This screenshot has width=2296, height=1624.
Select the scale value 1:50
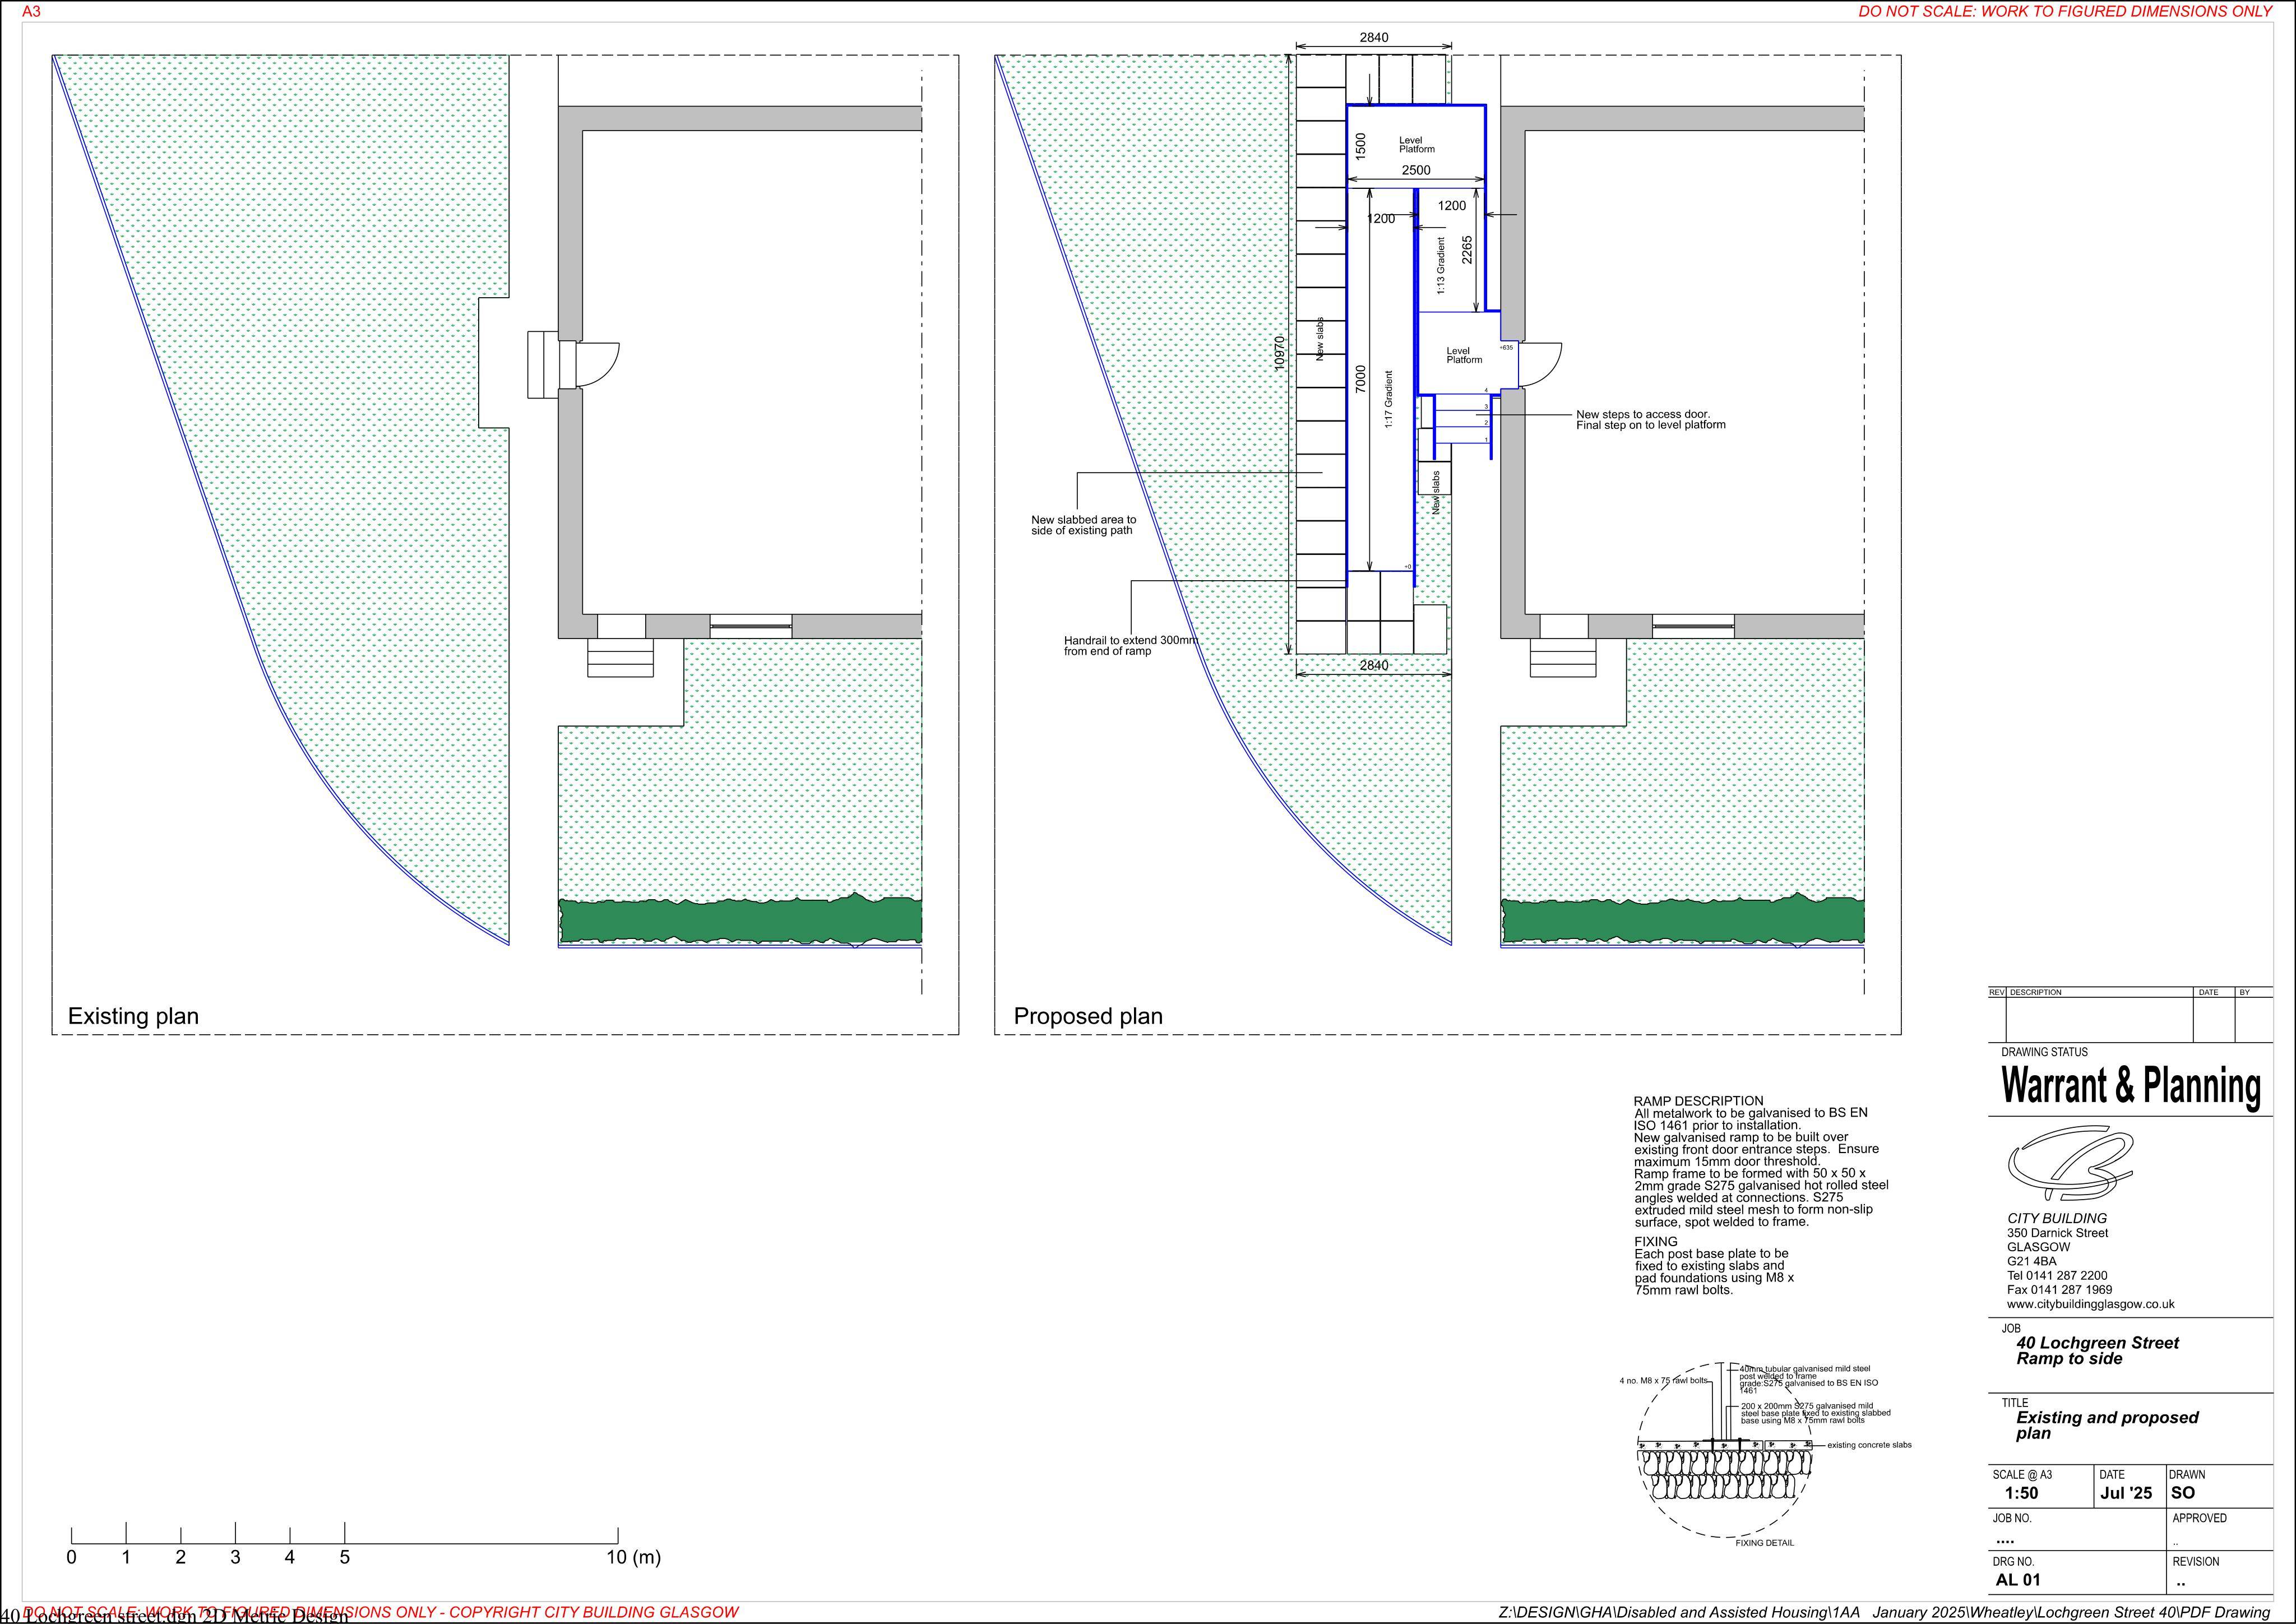(2021, 1493)
